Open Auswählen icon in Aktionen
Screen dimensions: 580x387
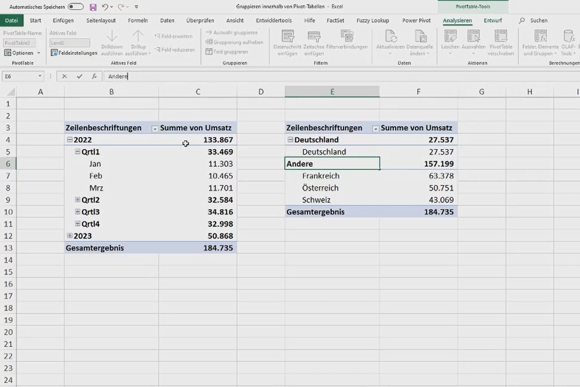point(474,36)
